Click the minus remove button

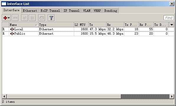(15, 18)
